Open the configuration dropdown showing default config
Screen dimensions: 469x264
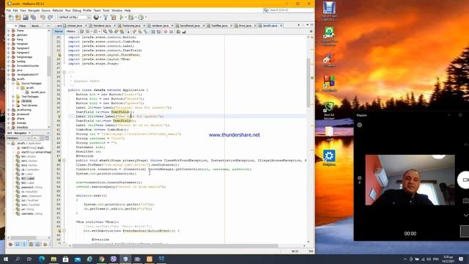tap(74, 18)
